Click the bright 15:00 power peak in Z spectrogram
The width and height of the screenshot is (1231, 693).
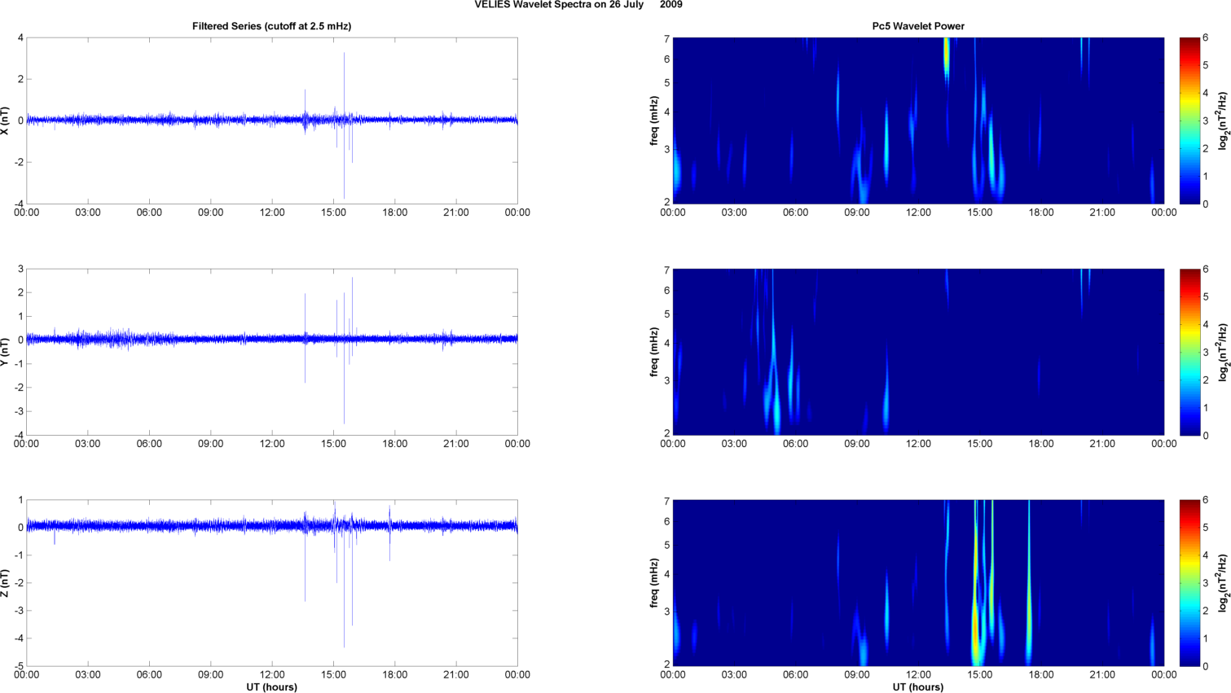[975, 627]
